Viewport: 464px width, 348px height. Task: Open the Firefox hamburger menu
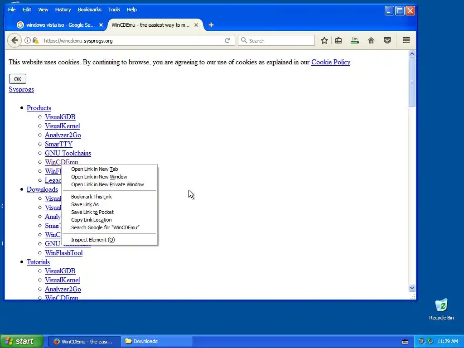(x=406, y=40)
